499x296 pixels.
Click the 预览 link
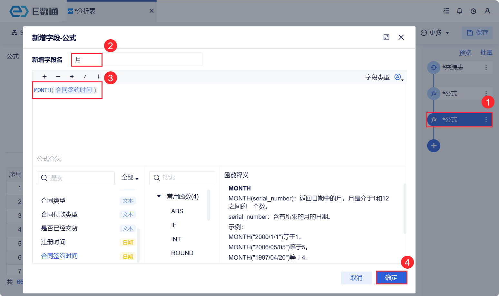click(x=465, y=52)
